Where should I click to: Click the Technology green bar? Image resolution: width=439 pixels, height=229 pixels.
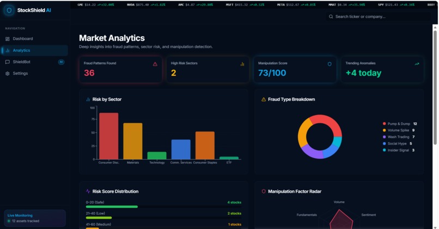pyautogui.click(x=157, y=155)
